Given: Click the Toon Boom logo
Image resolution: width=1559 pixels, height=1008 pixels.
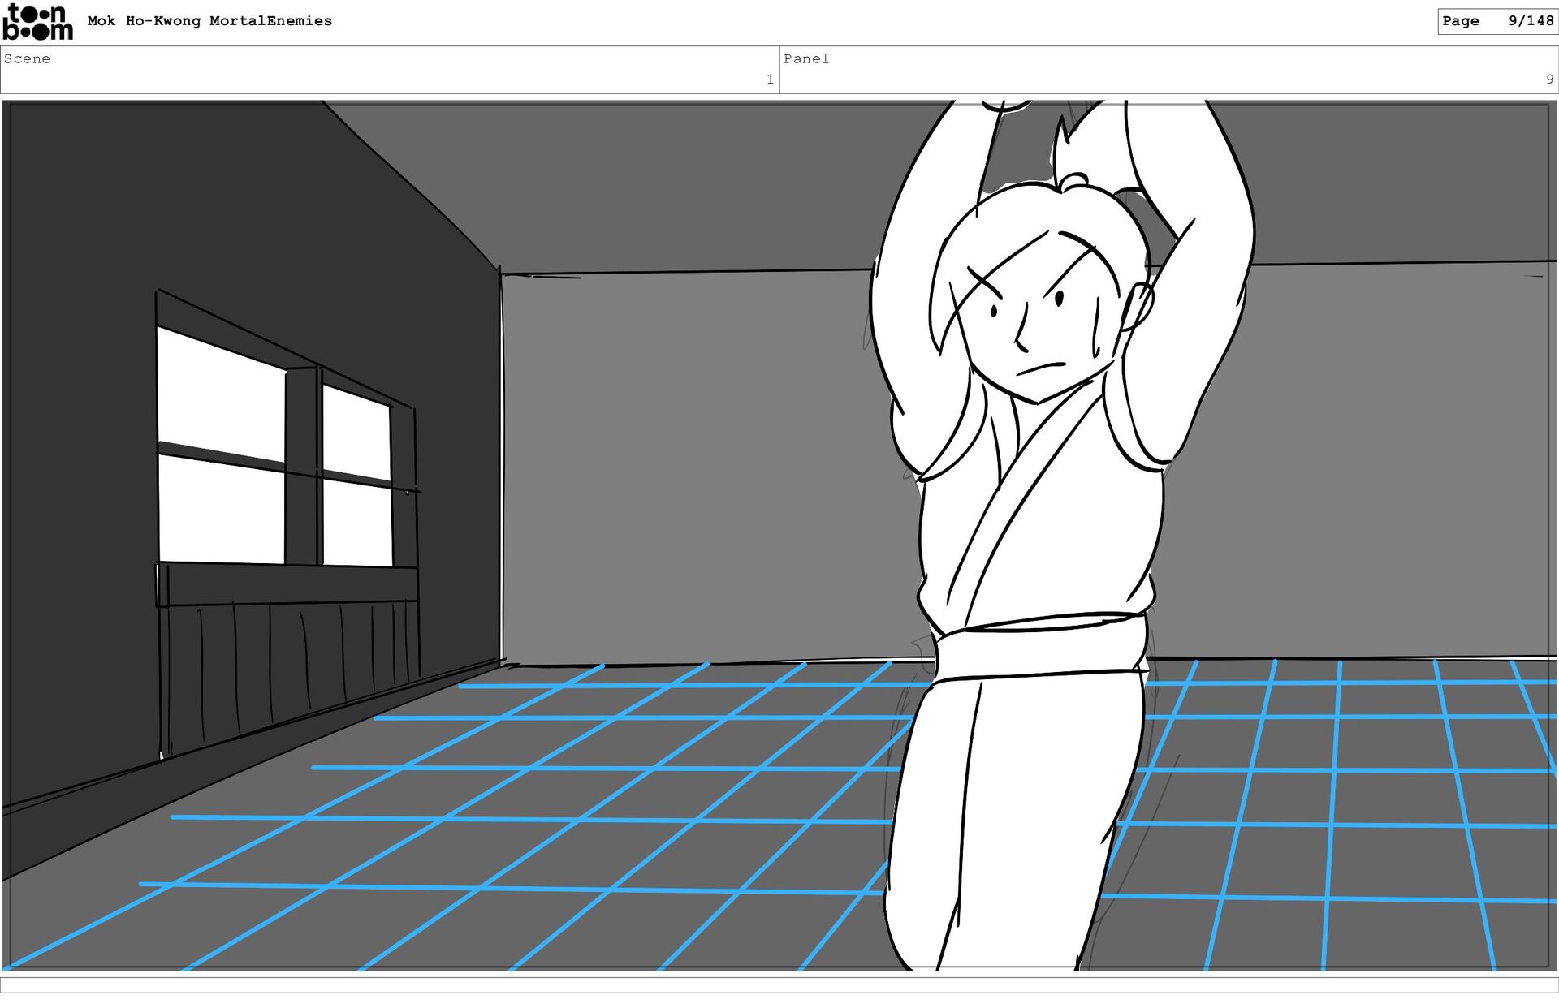Looking at the screenshot, I should [x=37, y=23].
